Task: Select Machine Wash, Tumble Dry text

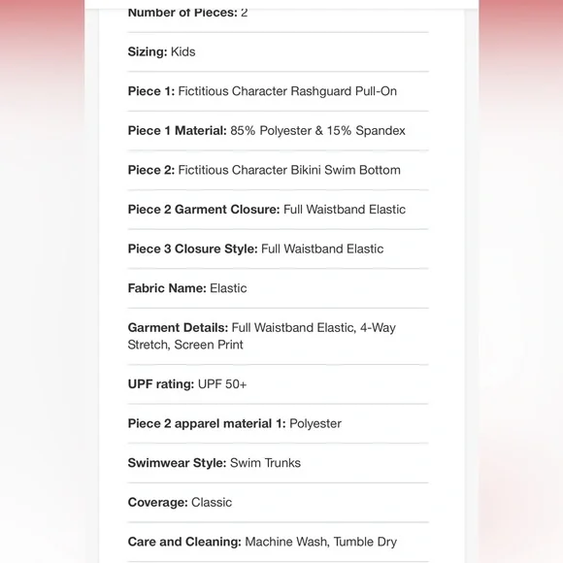Action: point(321,542)
